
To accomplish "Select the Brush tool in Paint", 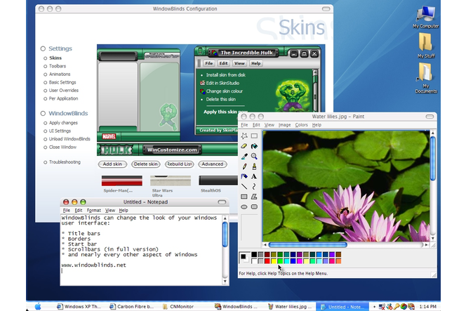I will coord(254,166).
